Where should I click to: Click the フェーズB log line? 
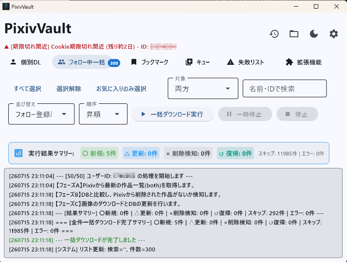[116, 195]
